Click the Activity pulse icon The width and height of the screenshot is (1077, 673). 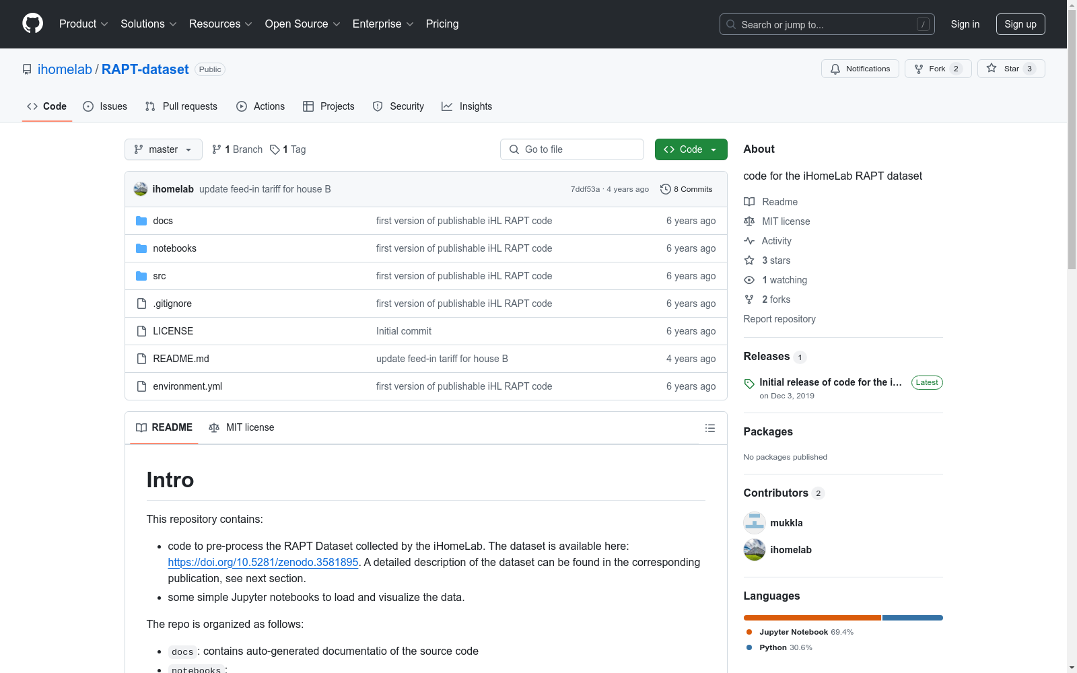pos(749,241)
